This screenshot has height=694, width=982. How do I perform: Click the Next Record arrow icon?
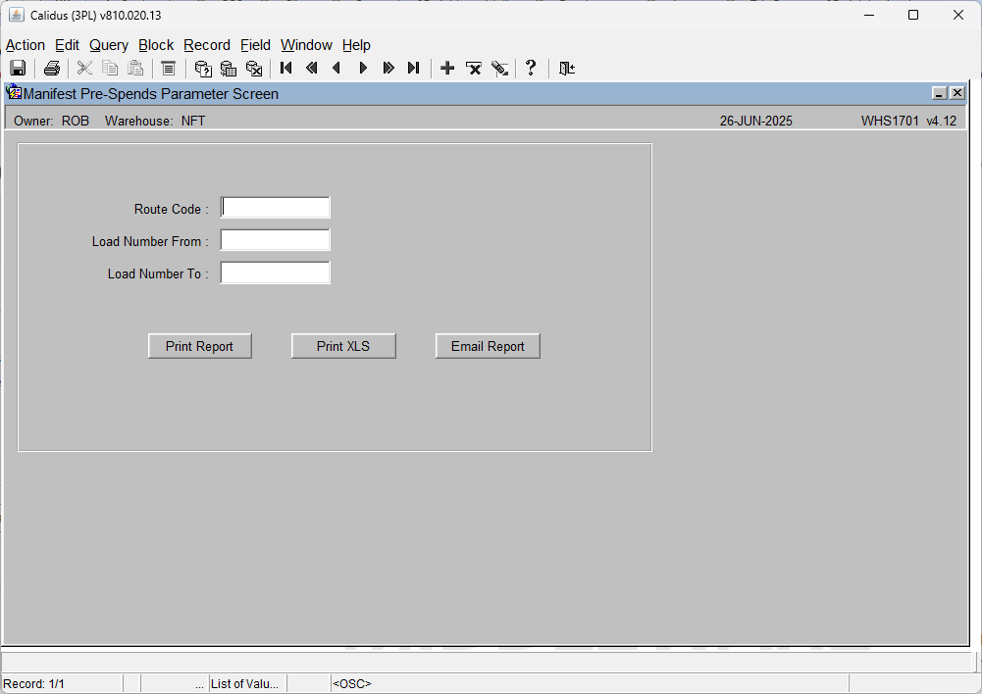click(x=363, y=68)
